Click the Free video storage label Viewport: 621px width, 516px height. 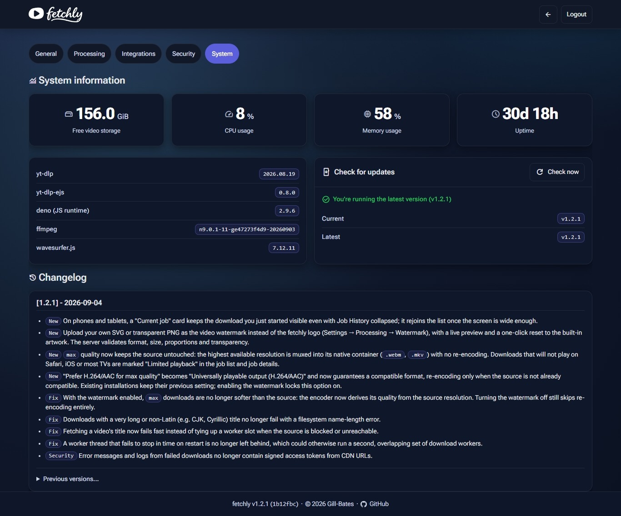click(96, 131)
